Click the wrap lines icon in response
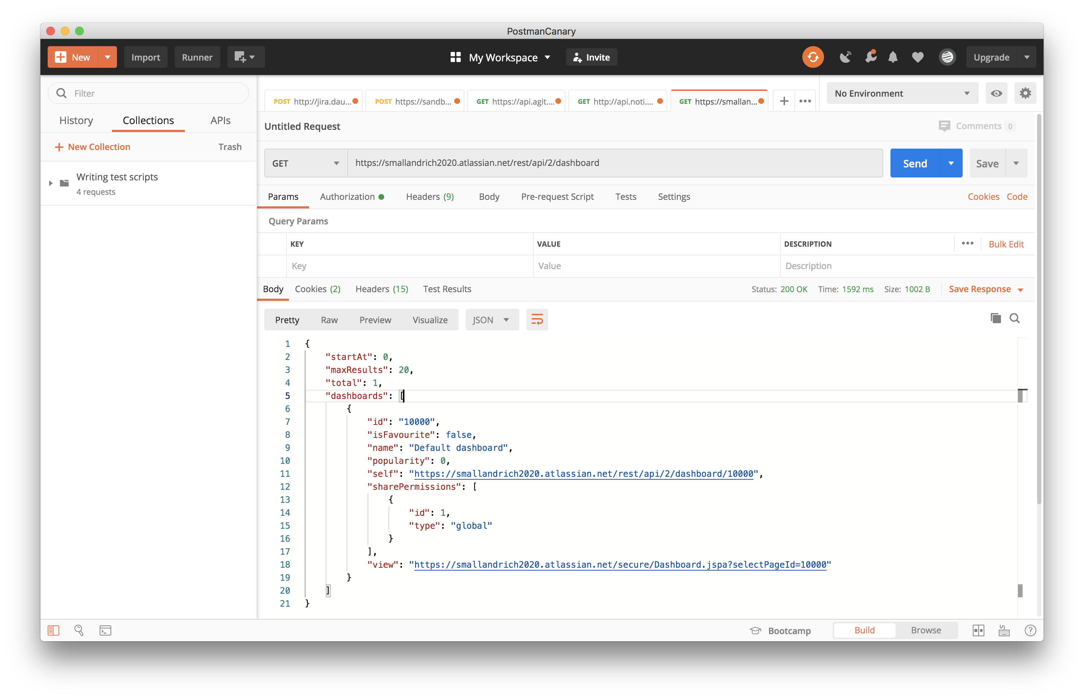 click(x=537, y=320)
